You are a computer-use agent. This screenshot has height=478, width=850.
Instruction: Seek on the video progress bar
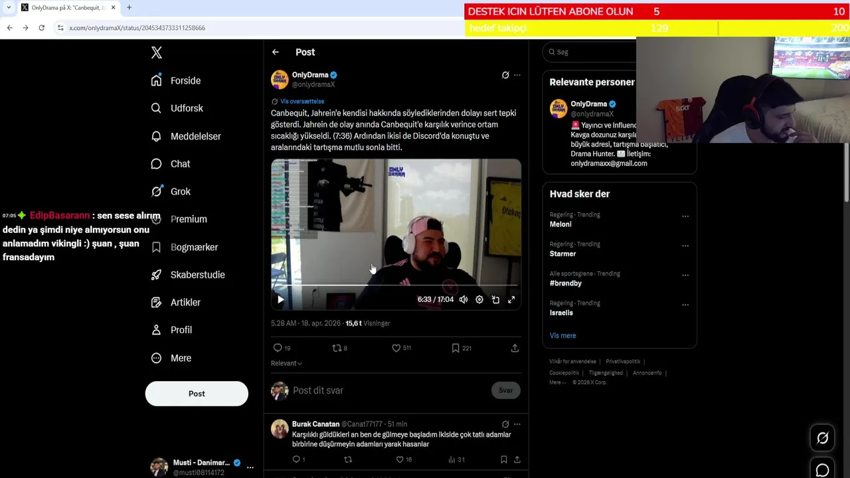point(396,285)
